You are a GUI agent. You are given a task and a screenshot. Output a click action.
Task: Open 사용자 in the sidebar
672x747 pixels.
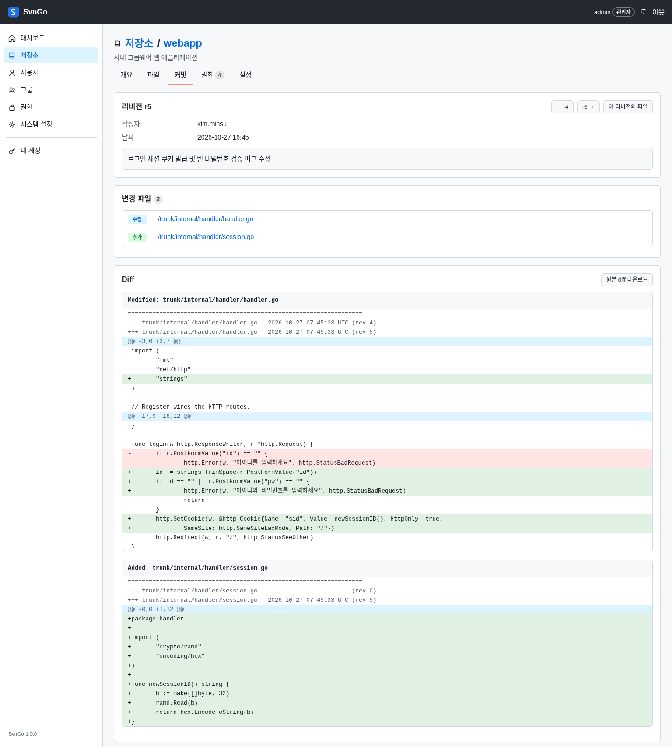[51, 73]
